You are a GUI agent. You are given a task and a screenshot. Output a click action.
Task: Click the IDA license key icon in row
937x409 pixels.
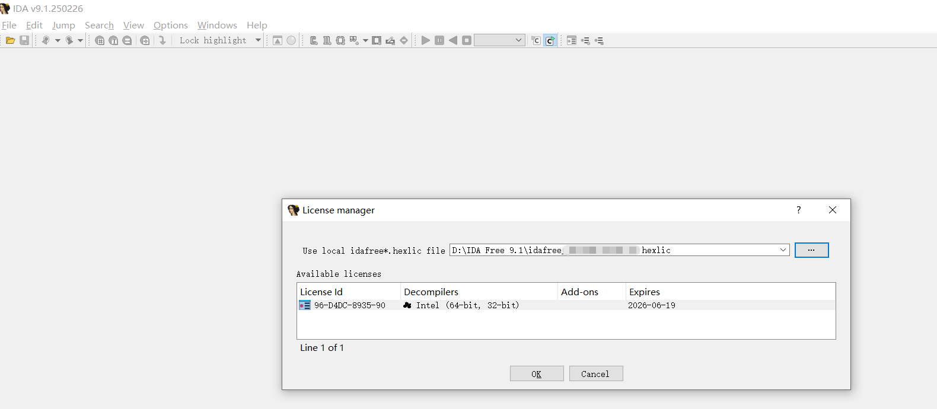[x=305, y=305]
